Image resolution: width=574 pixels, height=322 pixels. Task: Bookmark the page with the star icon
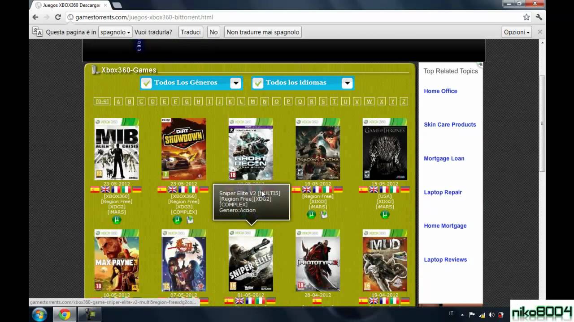[526, 17]
